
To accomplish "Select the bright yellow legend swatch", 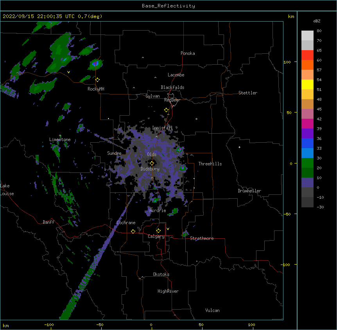I will click(x=307, y=84).
